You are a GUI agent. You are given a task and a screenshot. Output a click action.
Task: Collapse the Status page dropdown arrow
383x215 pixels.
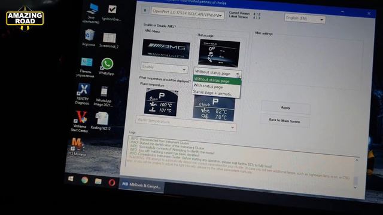[238, 74]
